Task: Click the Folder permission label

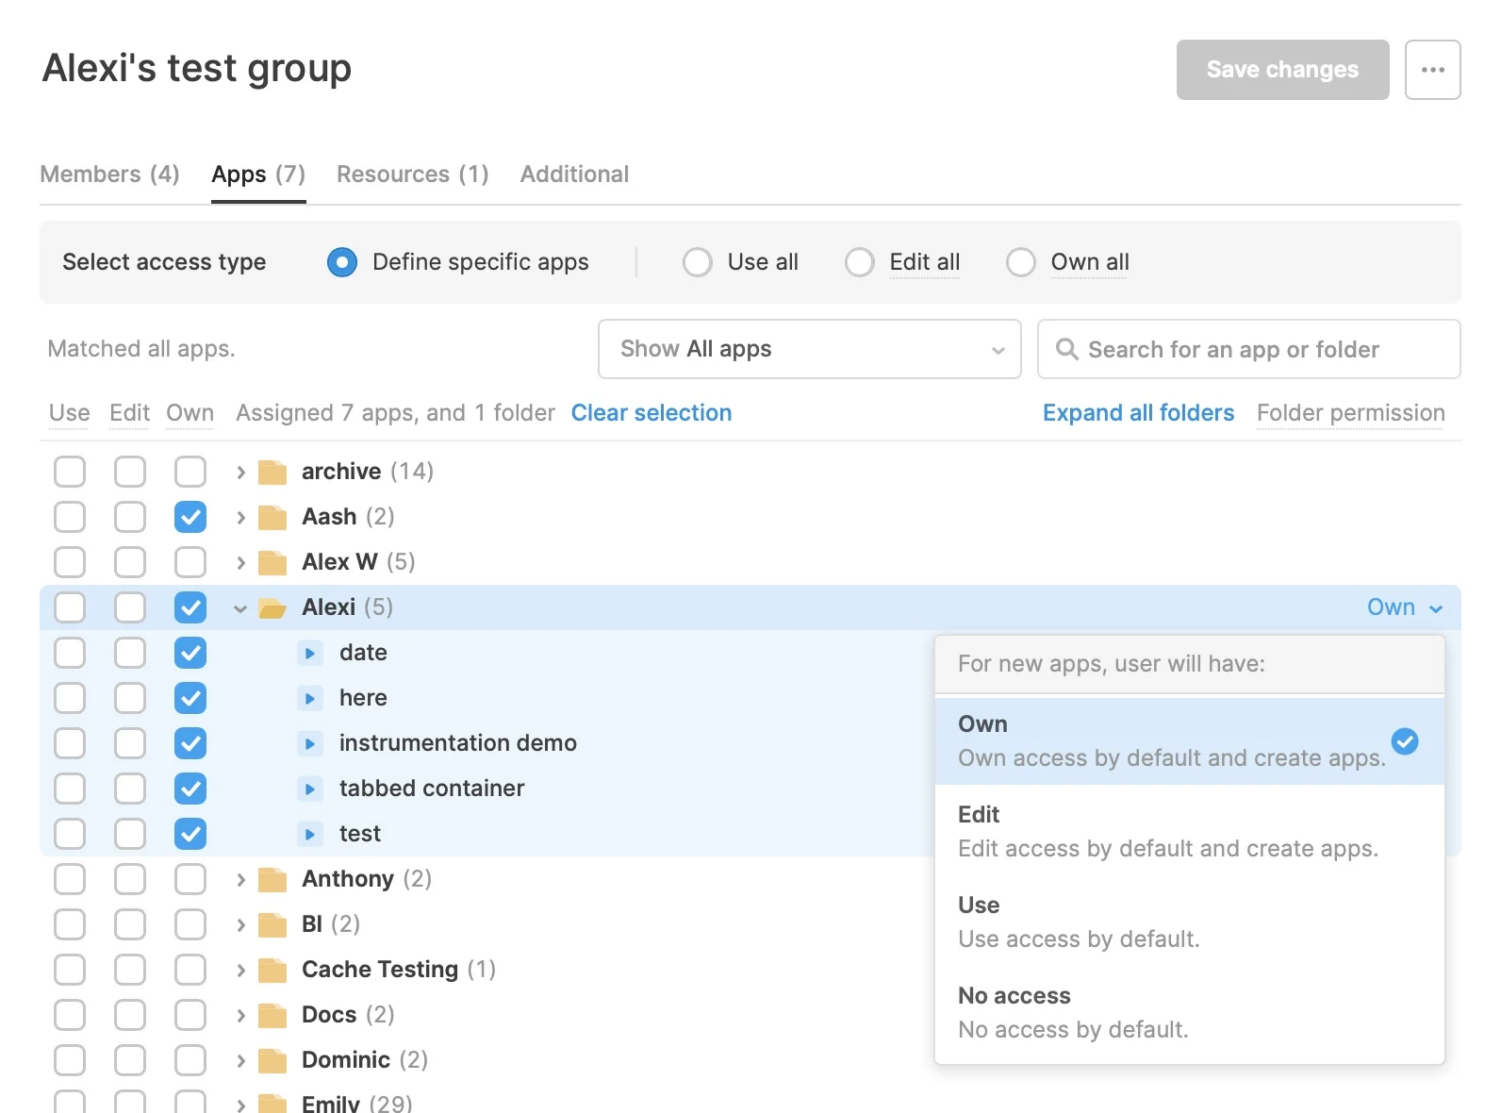Action: click(x=1350, y=413)
